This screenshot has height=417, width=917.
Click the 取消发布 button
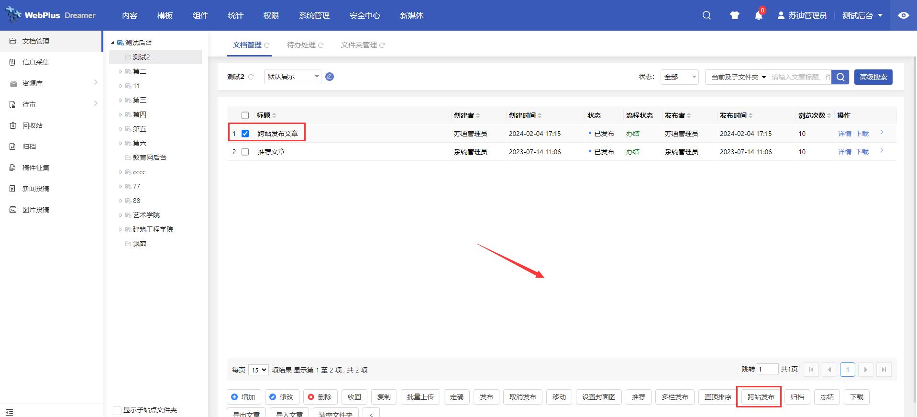523,397
